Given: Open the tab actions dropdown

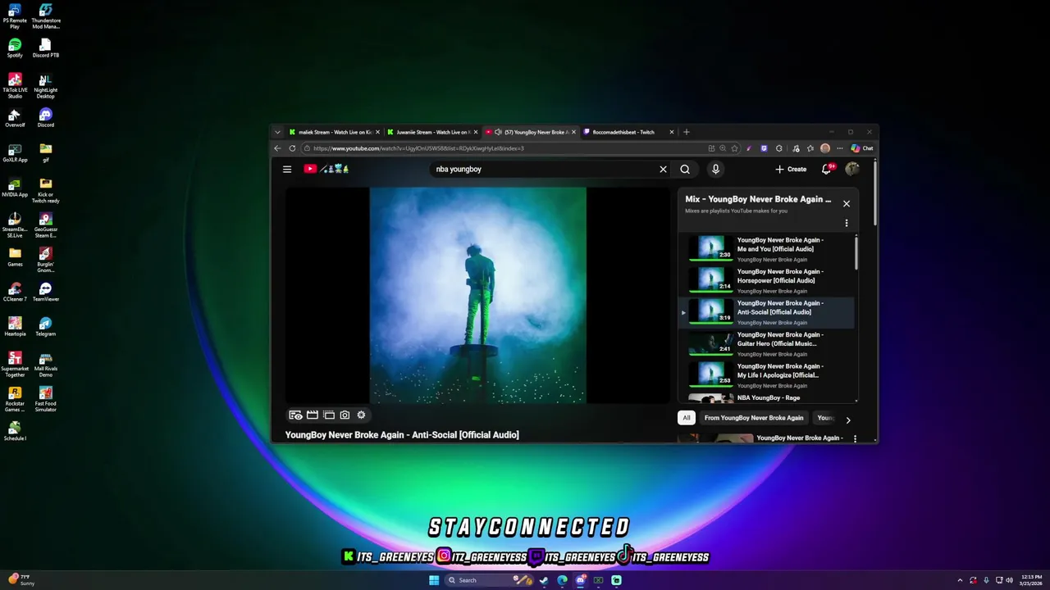Looking at the screenshot, I should click(277, 132).
